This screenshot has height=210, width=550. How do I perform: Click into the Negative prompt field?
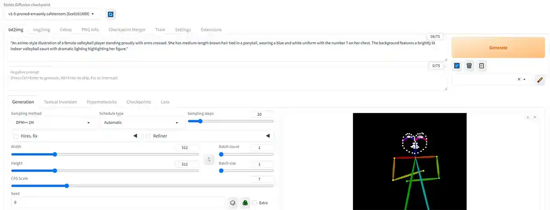point(227,78)
